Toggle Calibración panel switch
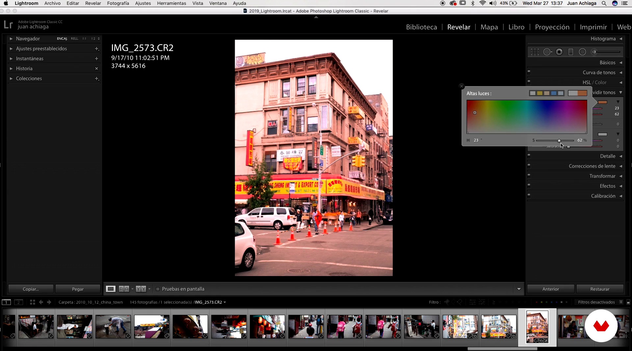 click(529, 195)
